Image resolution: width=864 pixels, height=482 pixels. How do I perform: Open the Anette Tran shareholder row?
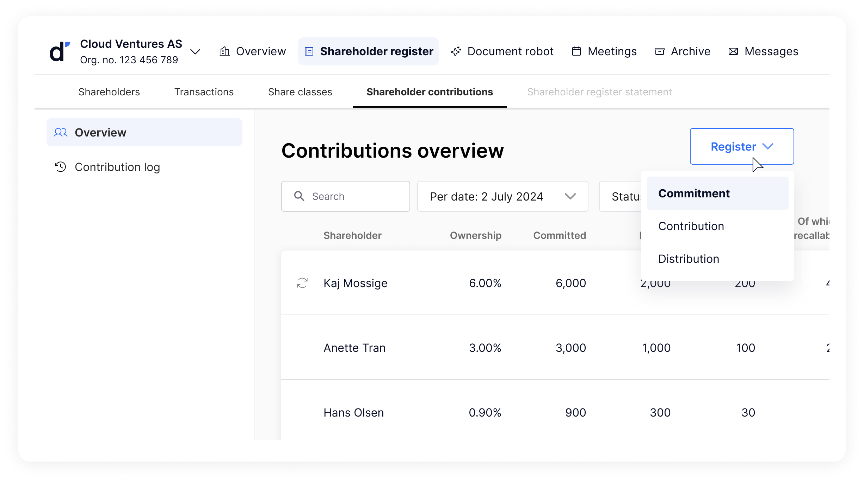(354, 348)
